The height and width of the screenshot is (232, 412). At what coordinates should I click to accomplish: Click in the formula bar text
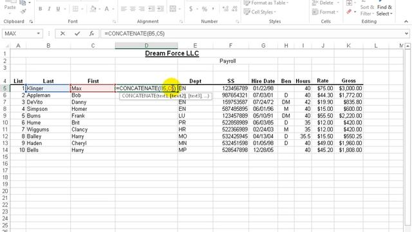pos(135,34)
